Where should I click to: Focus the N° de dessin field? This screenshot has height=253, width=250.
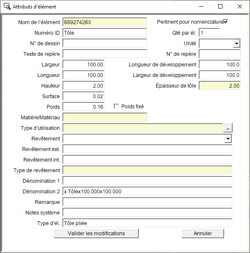[105, 44]
